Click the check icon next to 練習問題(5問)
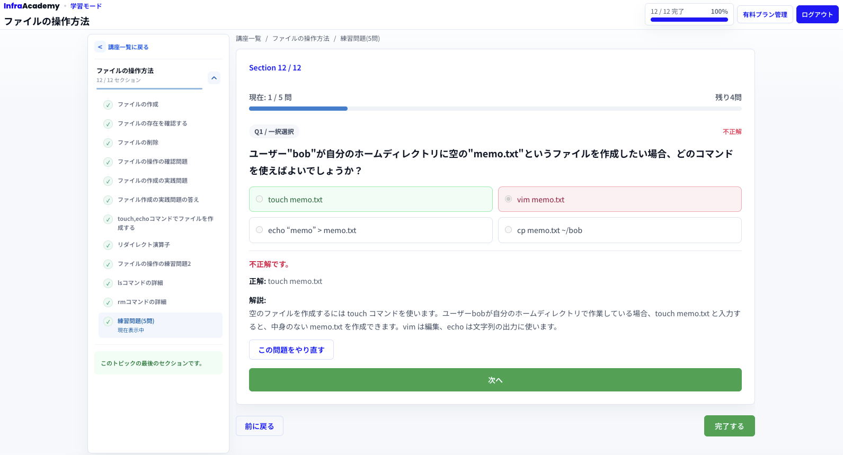 pos(108,322)
